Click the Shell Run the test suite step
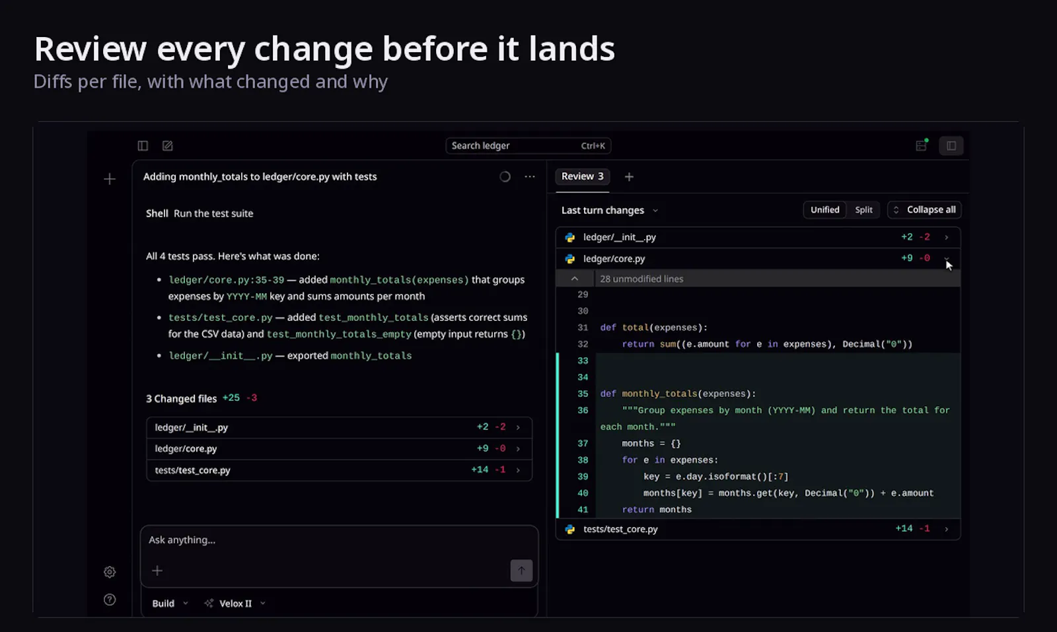The width and height of the screenshot is (1057, 632). (200, 213)
